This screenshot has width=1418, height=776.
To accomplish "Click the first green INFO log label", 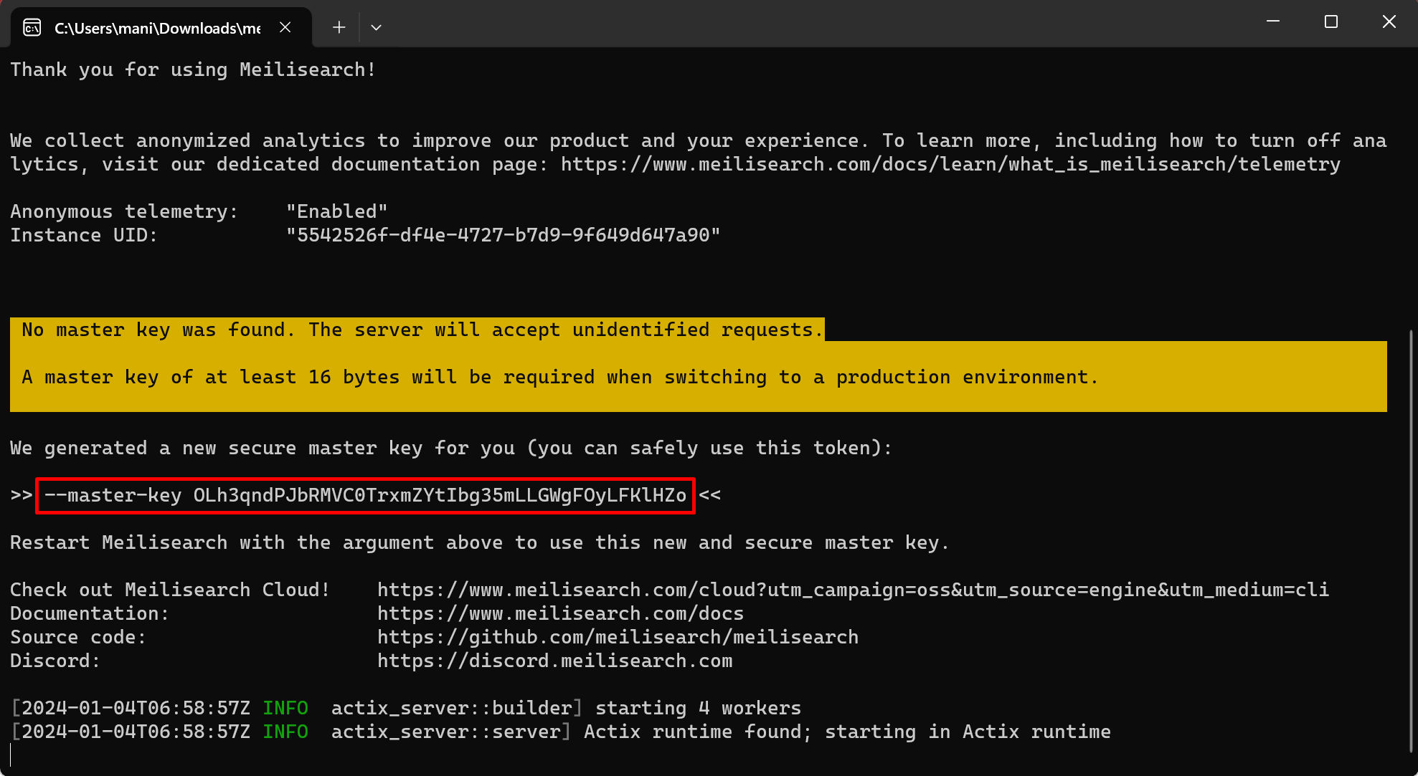I will pos(285,708).
